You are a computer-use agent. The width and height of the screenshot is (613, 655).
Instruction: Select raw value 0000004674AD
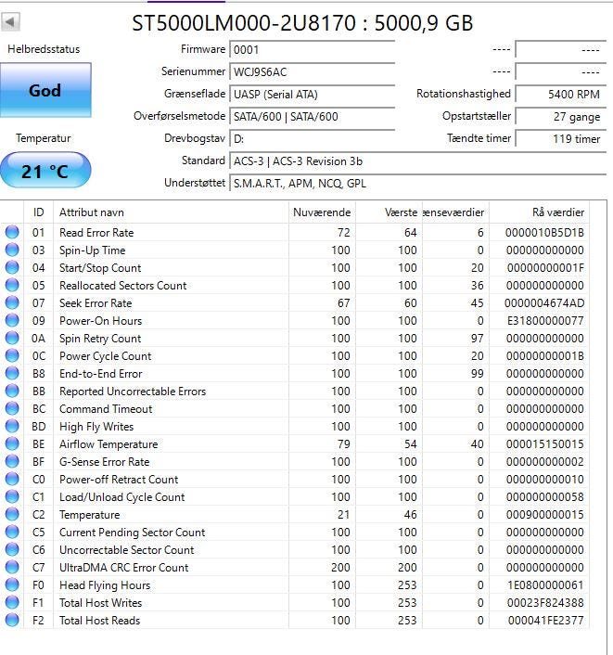coord(544,303)
